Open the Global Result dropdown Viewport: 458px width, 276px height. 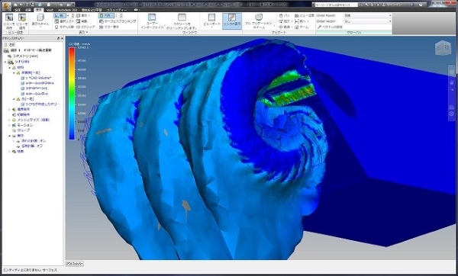[367, 15]
